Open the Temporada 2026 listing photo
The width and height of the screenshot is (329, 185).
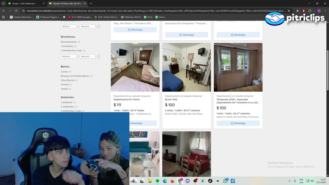point(238,67)
